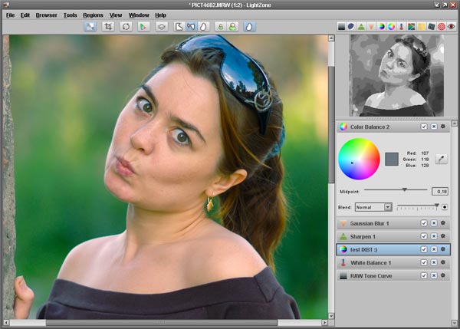Remove the White Balance 1 tool with X
This screenshot has height=329, width=460.
click(x=433, y=262)
